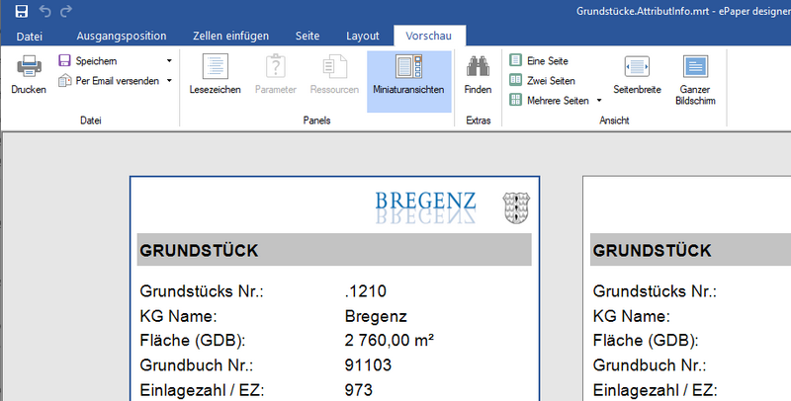
Task: Switch to the Layout ribbon tab
Action: click(x=362, y=37)
